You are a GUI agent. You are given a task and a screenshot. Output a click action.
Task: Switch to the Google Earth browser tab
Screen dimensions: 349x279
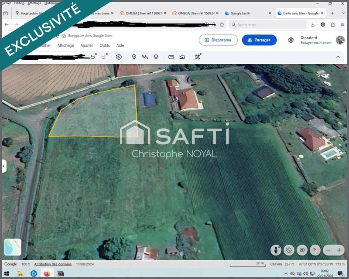coord(240,13)
